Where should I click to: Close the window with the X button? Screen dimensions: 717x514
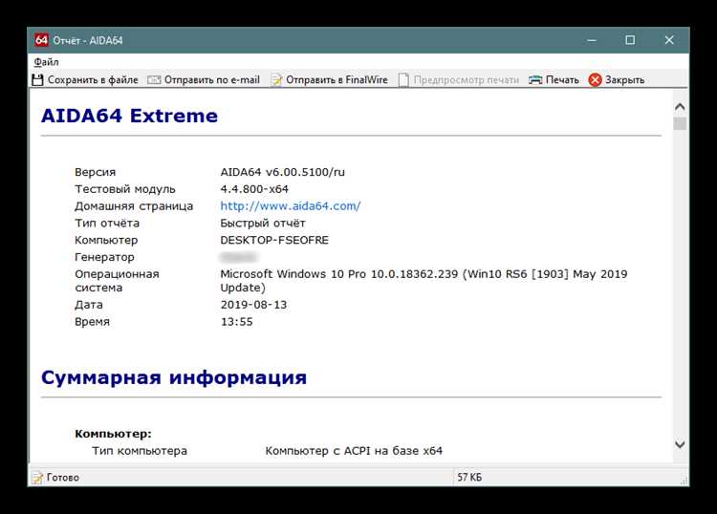(x=669, y=40)
